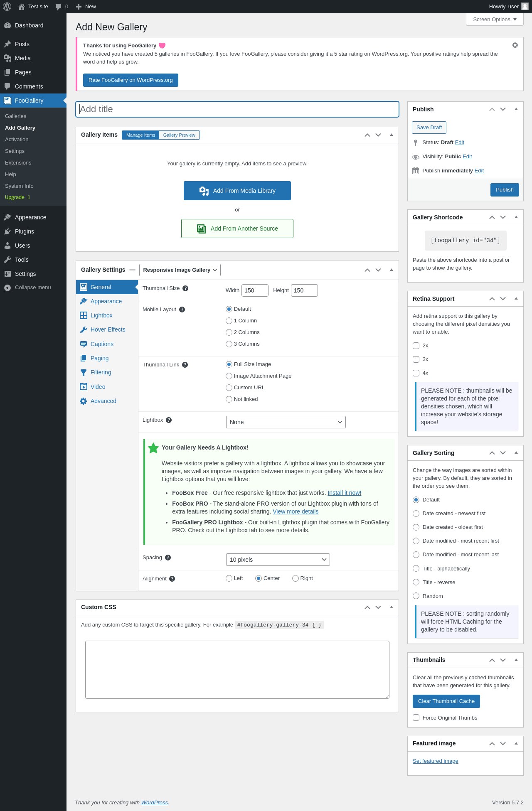532x811 pixels.
Task: Move the Gallery Settings panel up
Action: (x=367, y=270)
